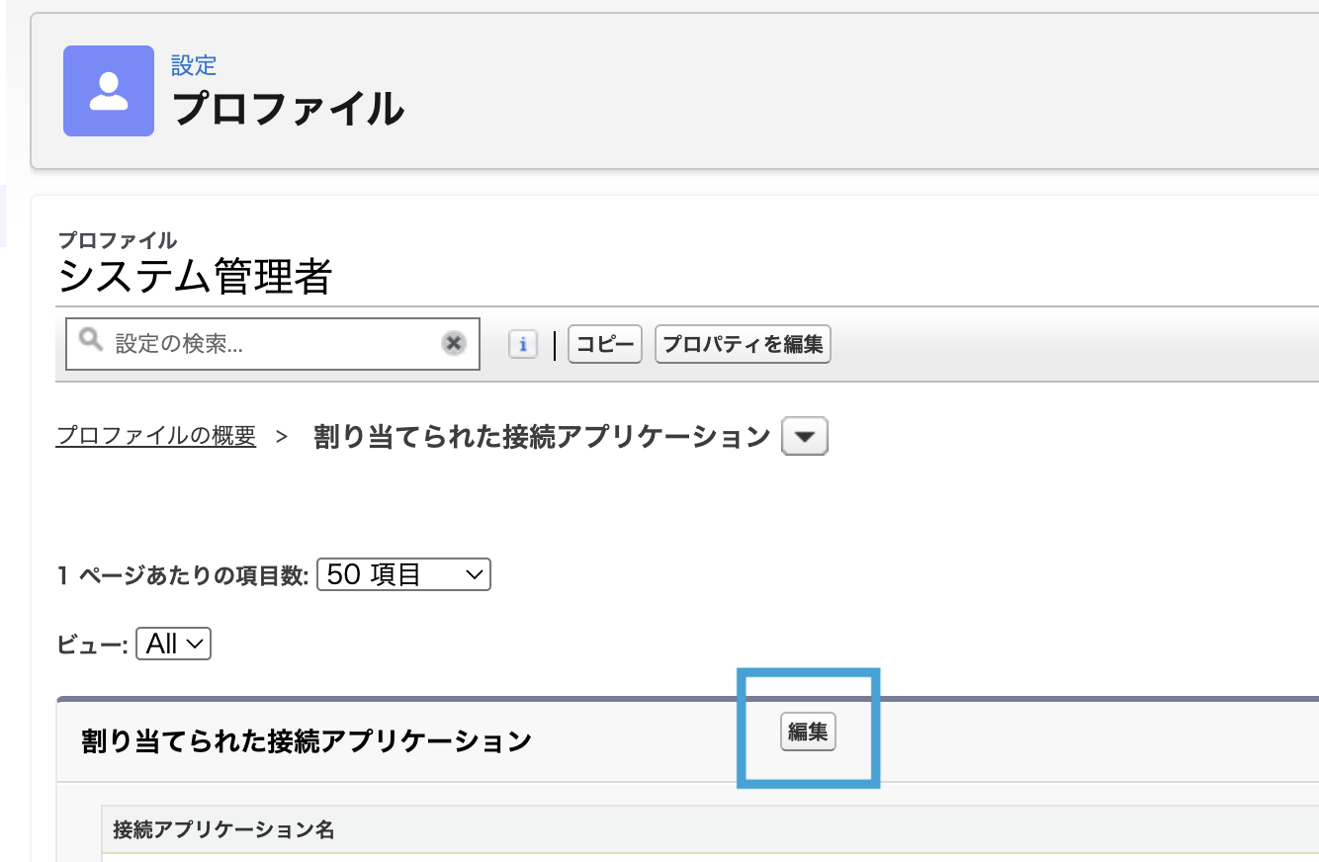The image size is (1319, 862).
Task: Click the システム管理者 profile title
Action: click(x=195, y=277)
